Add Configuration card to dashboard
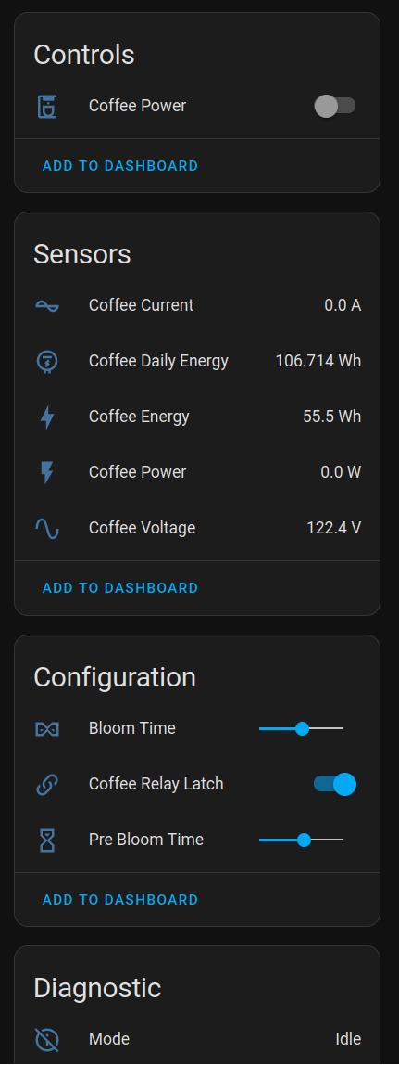Viewport: 399px width, 1065px height. [120, 900]
